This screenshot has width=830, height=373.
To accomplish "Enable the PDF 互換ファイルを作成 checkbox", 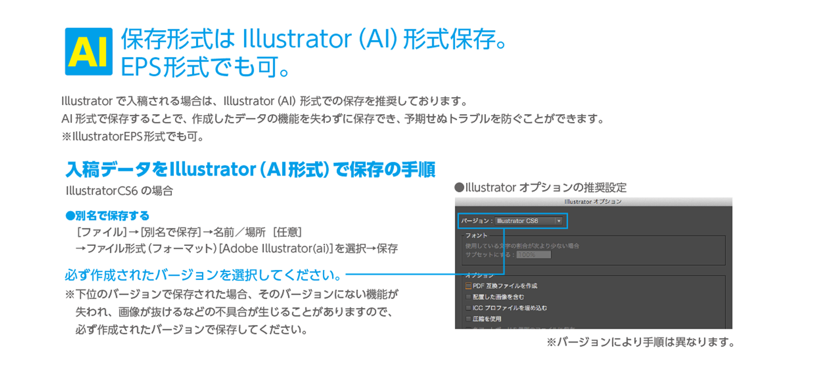I will 468,286.
